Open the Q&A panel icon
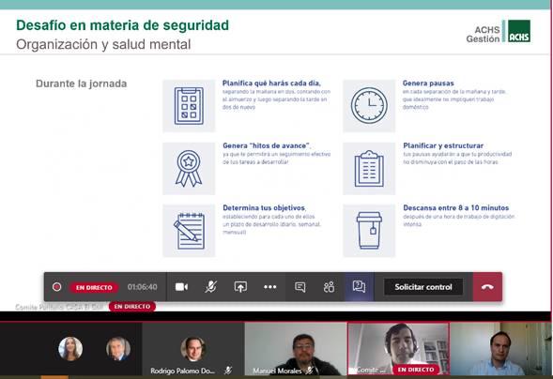This screenshot has height=379, width=553. pos(359,286)
